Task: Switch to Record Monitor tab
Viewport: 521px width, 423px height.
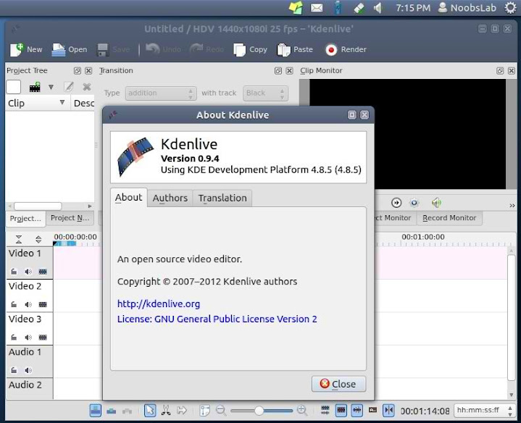Action: coord(449,218)
